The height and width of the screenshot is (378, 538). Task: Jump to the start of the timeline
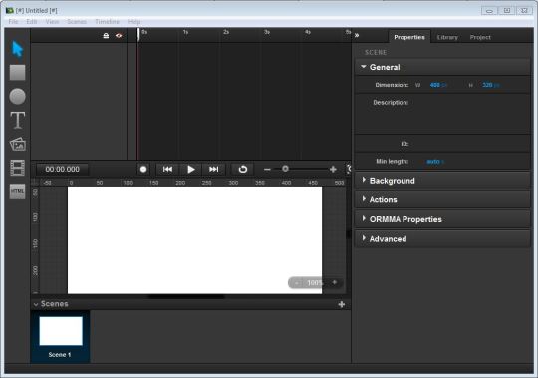(x=167, y=169)
